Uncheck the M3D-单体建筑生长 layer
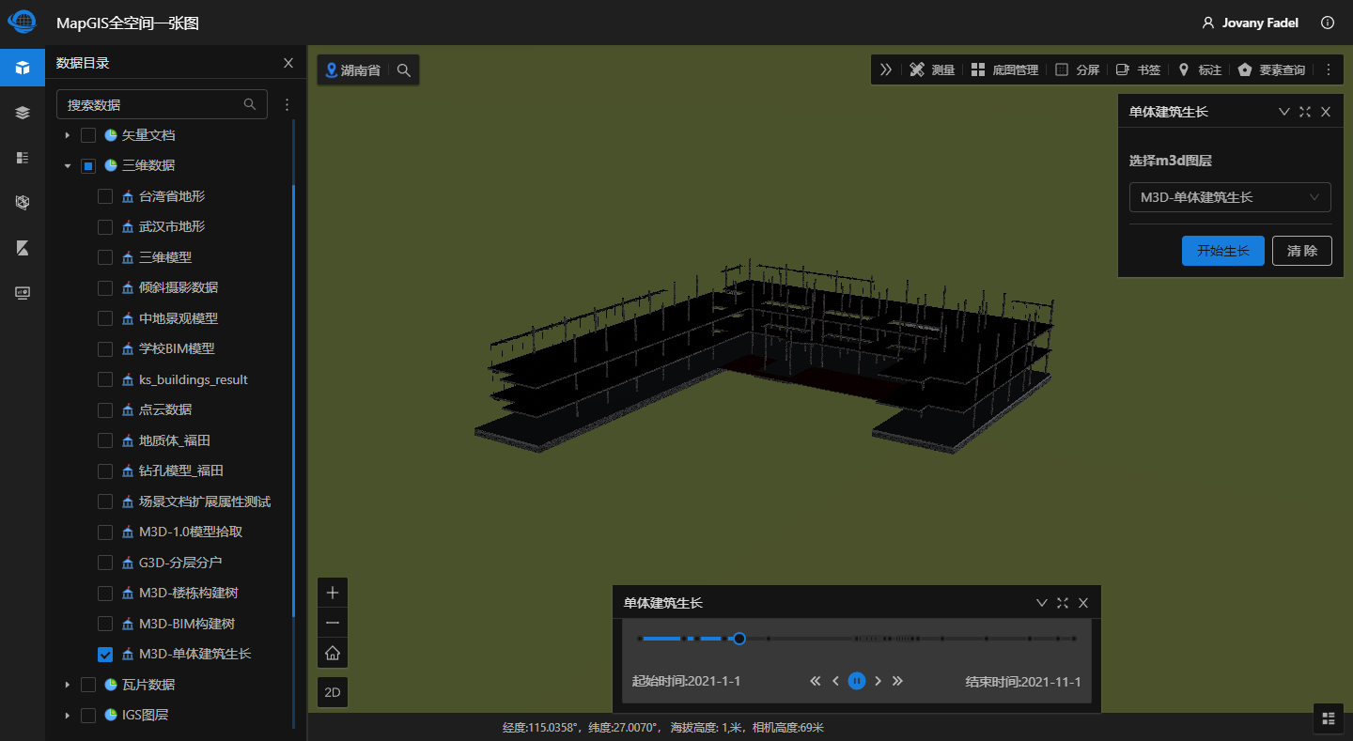The height and width of the screenshot is (741, 1353). pos(105,654)
